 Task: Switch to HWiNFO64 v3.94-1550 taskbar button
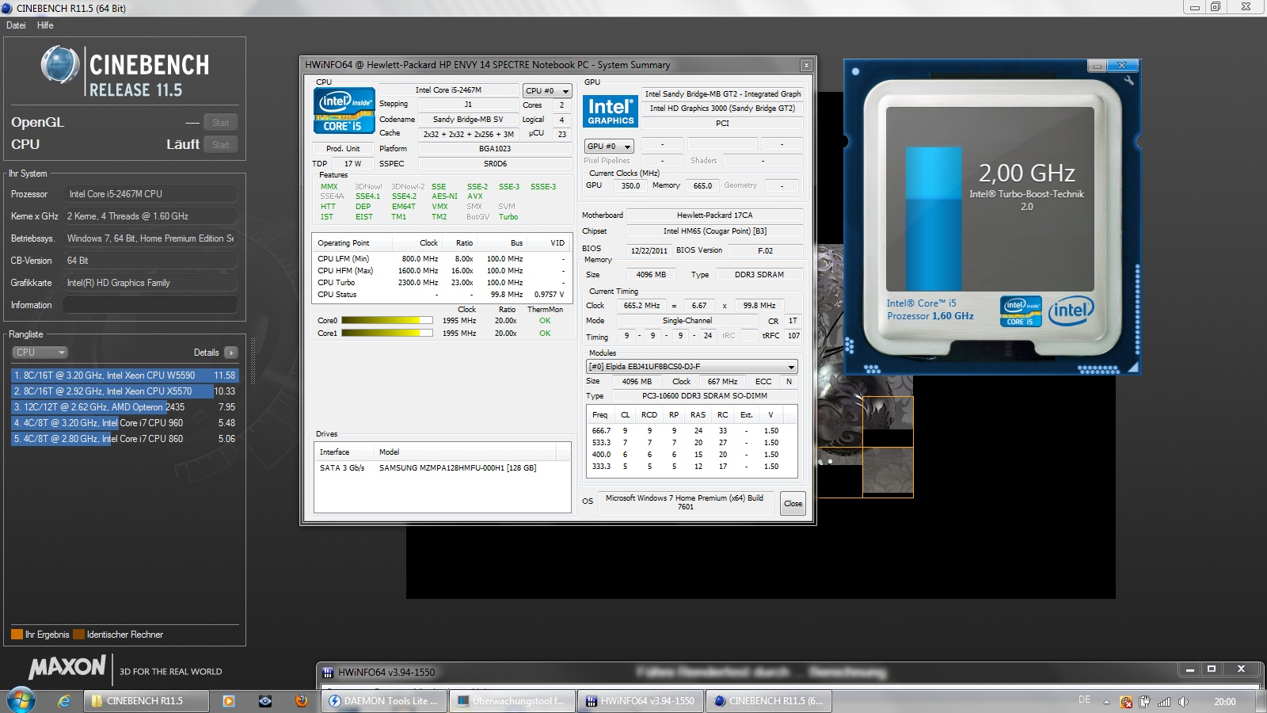coord(641,701)
